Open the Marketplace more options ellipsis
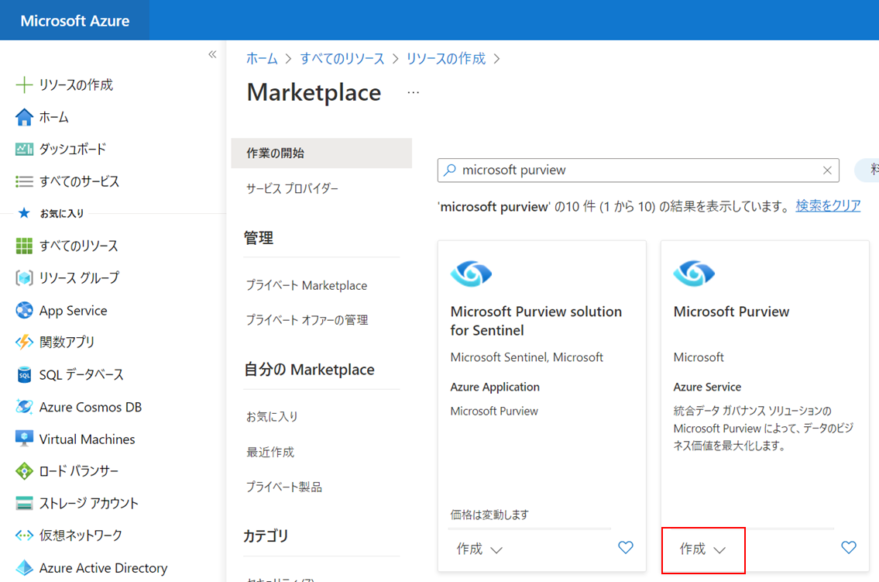The height and width of the screenshot is (582, 879). pos(413,92)
